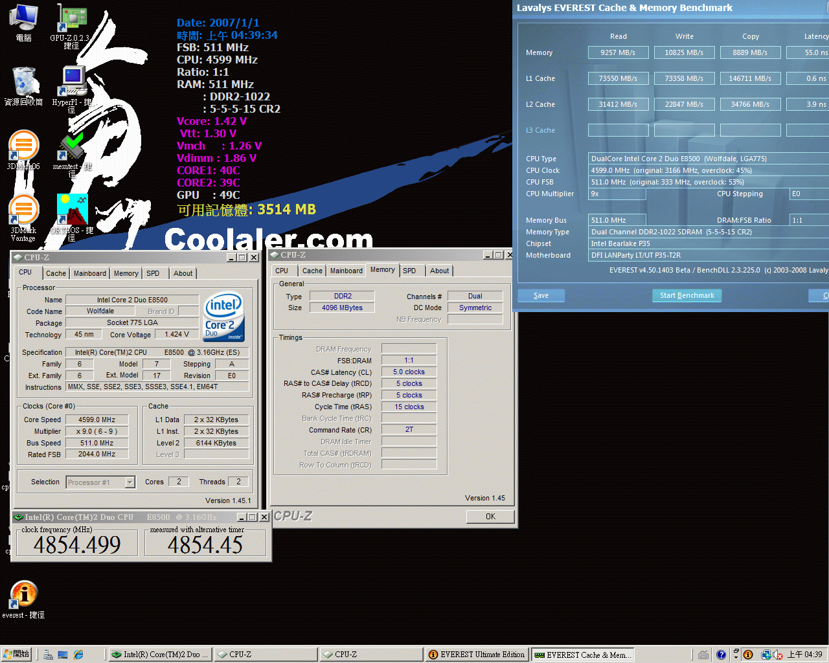Click the network connection tray icon
This screenshot has height=663, width=829.
pos(766,655)
